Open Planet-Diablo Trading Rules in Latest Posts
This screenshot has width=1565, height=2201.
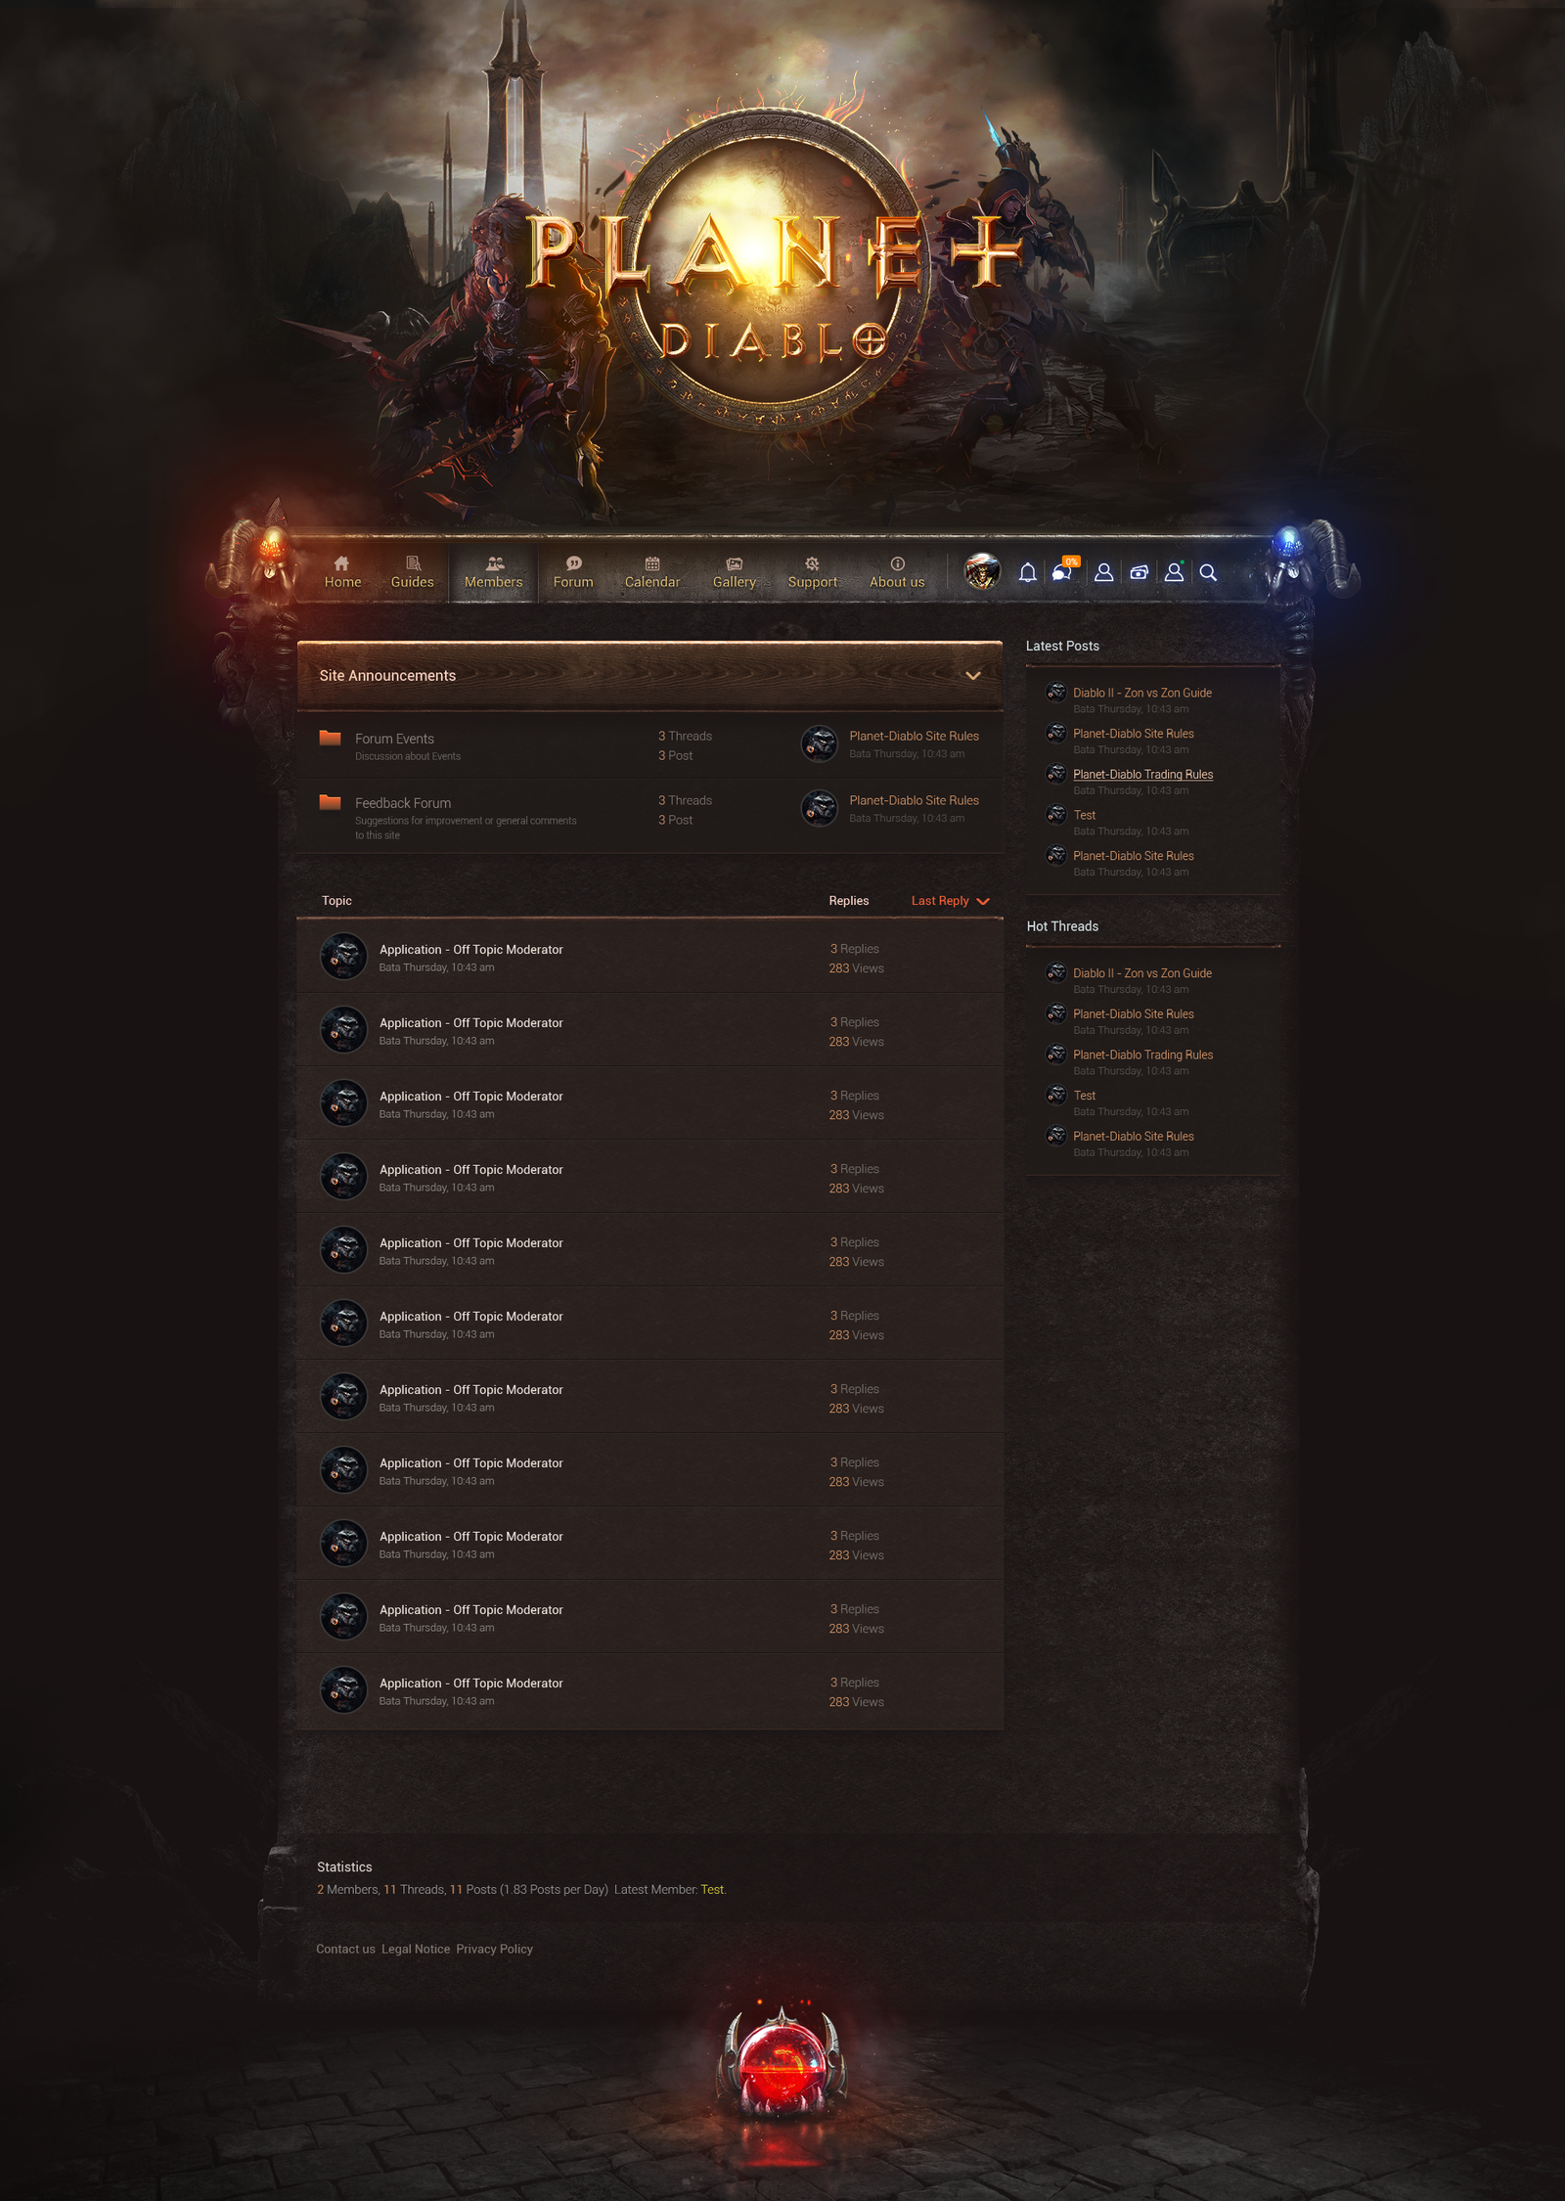pyautogui.click(x=1142, y=775)
